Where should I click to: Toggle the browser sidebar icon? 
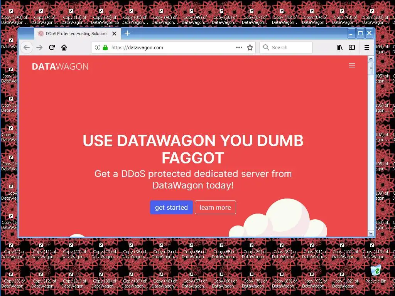click(352, 47)
